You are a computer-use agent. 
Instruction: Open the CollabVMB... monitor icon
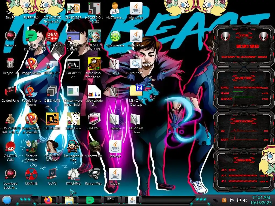coord(94,119)
